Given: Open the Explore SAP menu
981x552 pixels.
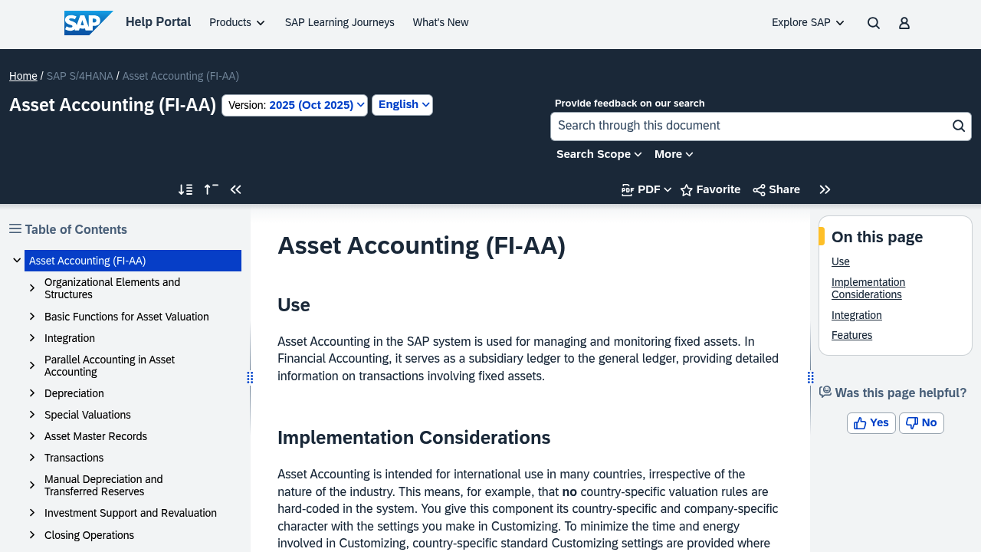Looking at the screenshot, I should (x=806, y=21).
